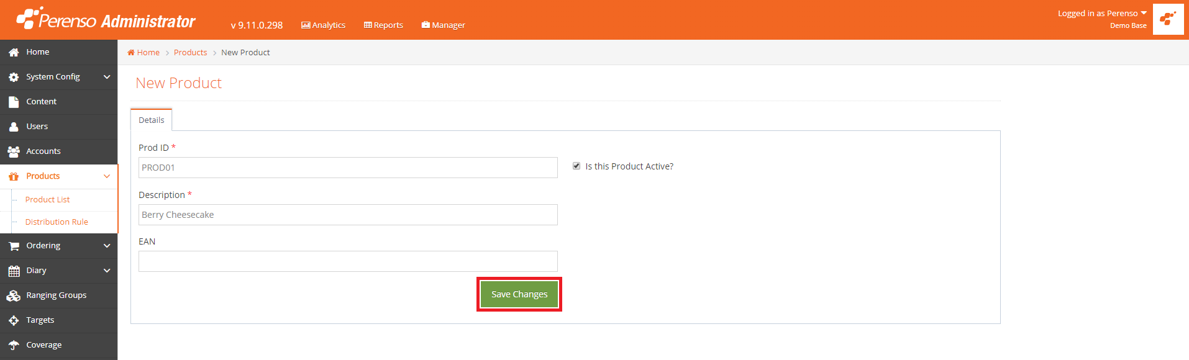The image size is (1189, 360).
Task: Select the Details tab
Action: 151,120
